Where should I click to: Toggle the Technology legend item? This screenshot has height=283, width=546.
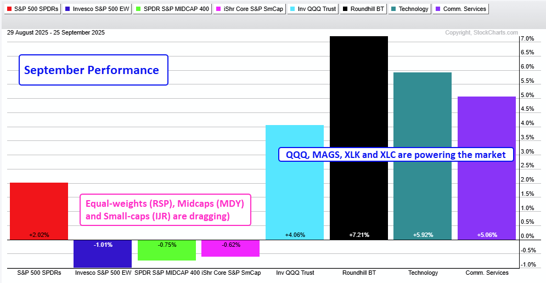point(411,9)
